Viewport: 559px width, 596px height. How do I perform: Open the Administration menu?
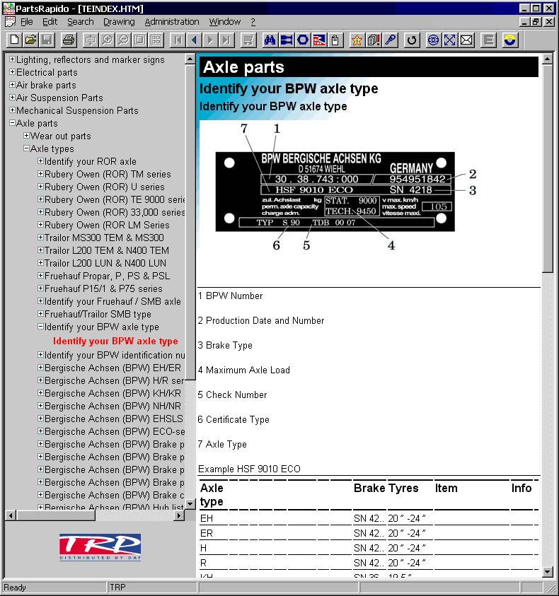[x=172, y=22]
